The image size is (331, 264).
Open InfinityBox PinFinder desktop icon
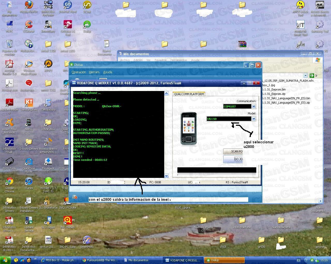tap(48, 8)
